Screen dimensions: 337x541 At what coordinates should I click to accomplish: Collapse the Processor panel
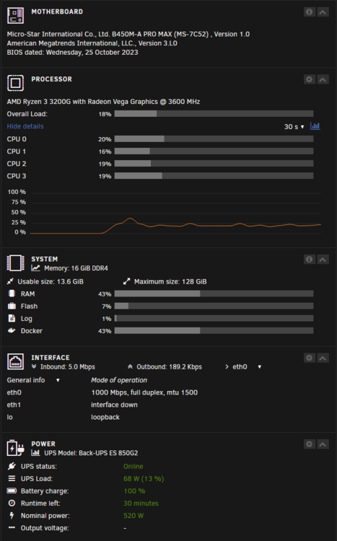tap(323, 79)
